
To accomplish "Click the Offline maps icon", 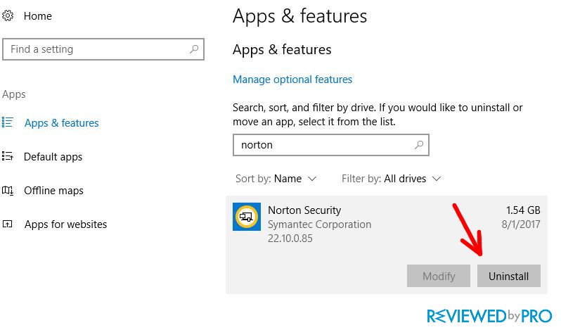I will click(8, 191).
